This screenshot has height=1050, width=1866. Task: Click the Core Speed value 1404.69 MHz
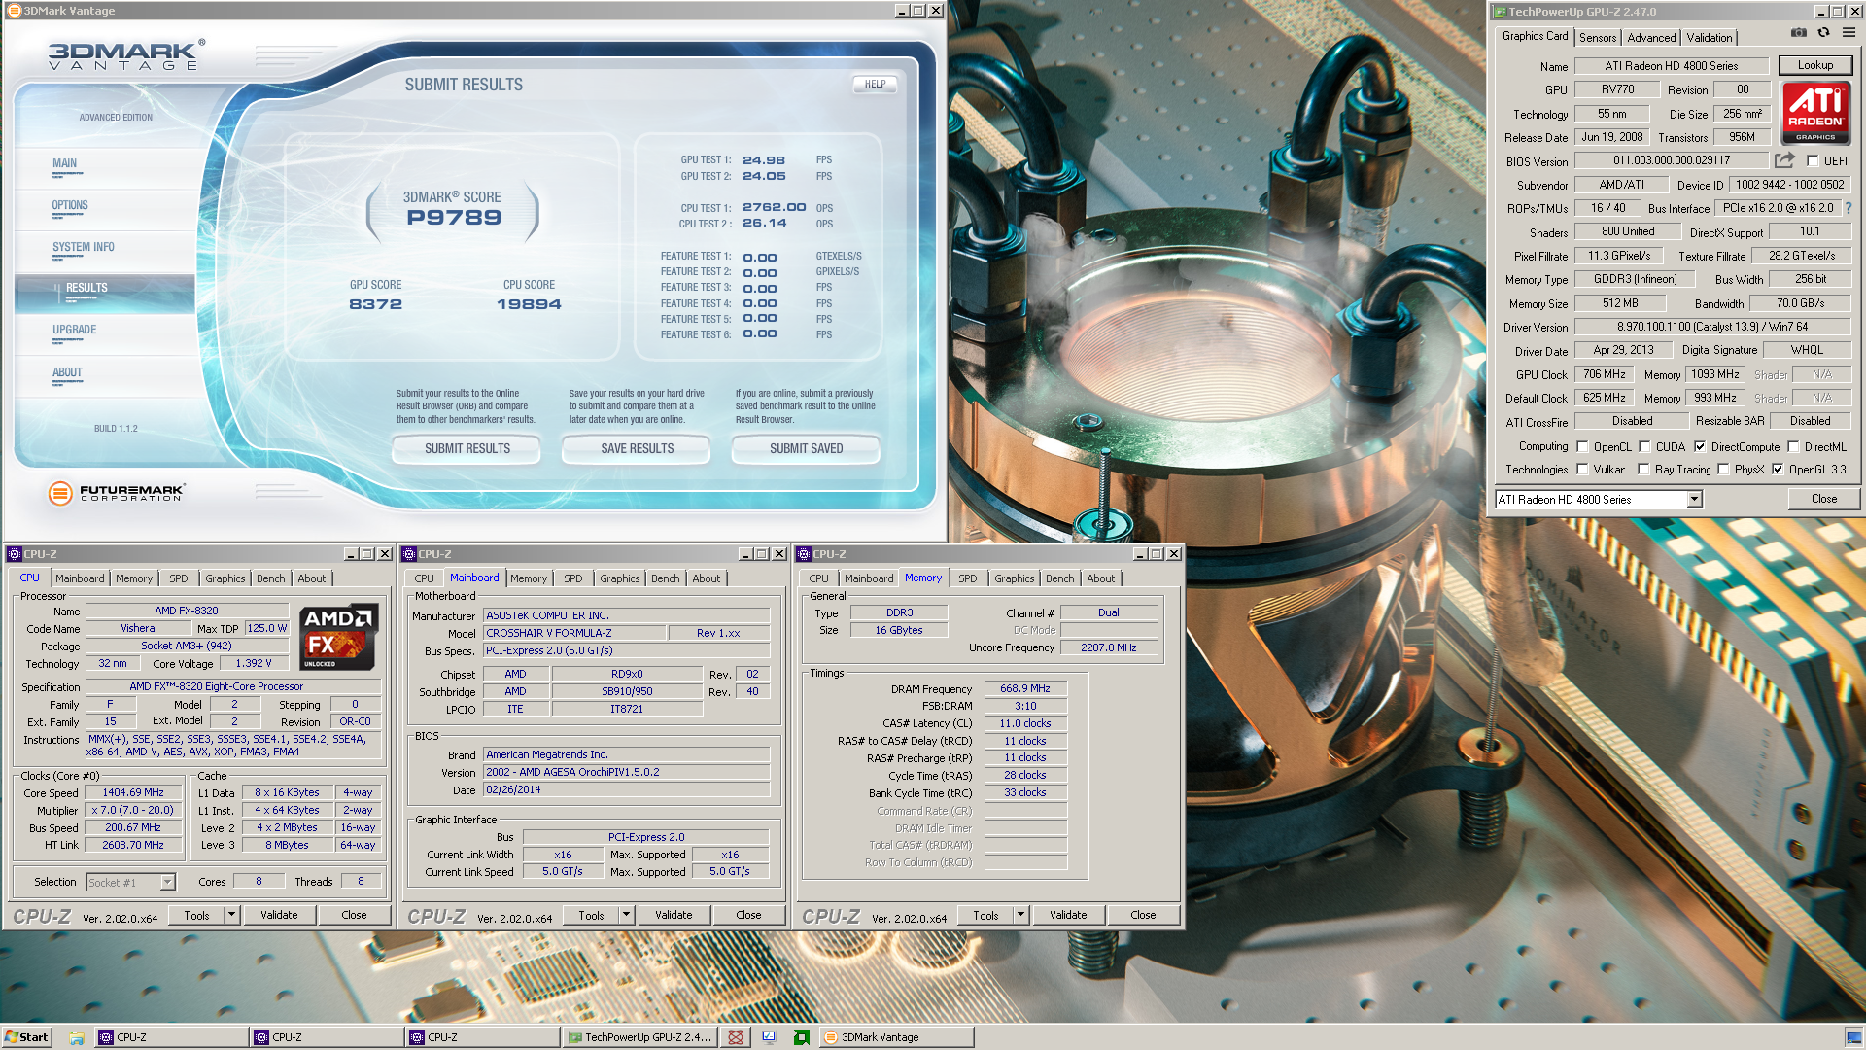(133, 792)
